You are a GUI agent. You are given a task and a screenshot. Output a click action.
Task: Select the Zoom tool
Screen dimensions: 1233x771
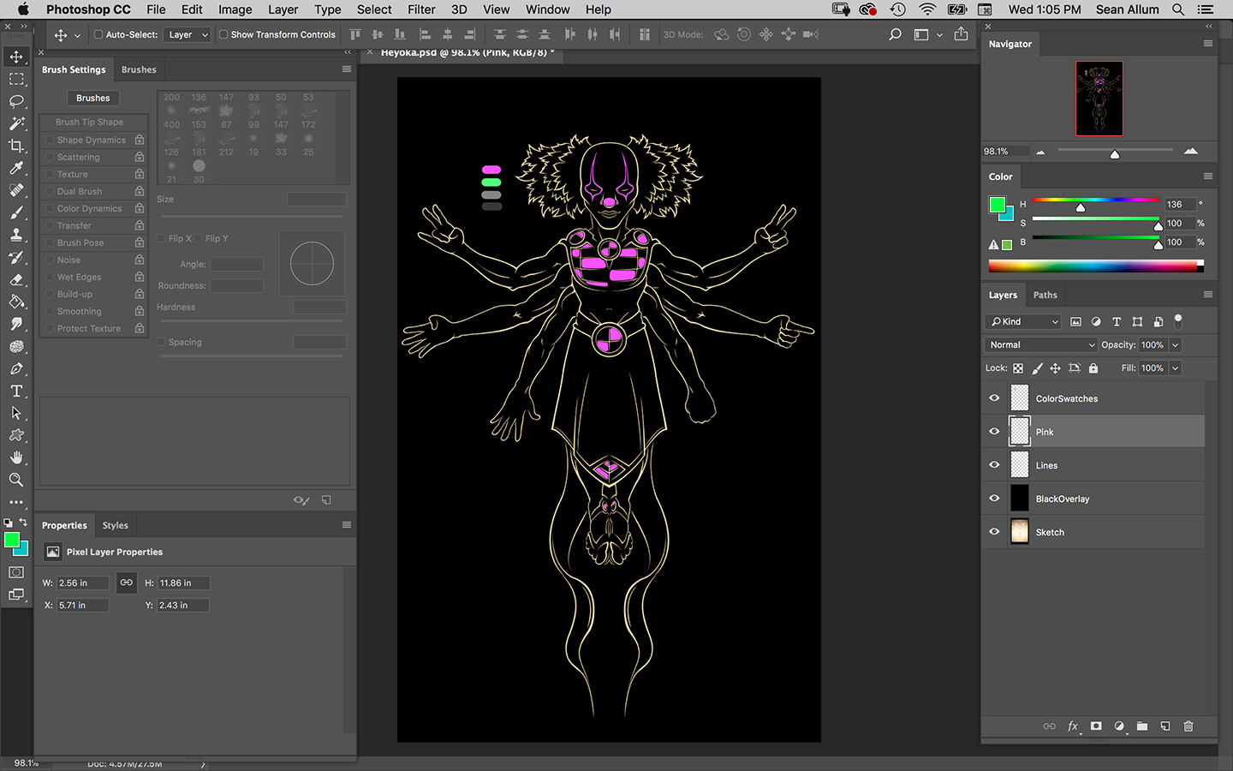coord(16,480)
